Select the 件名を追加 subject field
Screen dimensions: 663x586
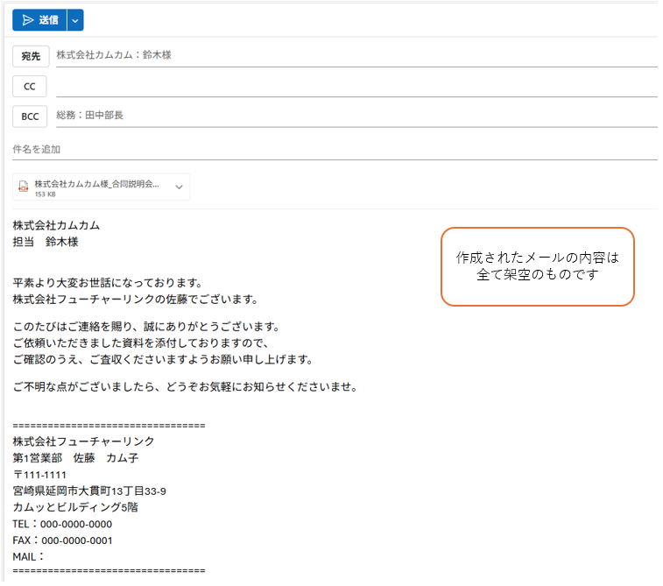[333, 150]
